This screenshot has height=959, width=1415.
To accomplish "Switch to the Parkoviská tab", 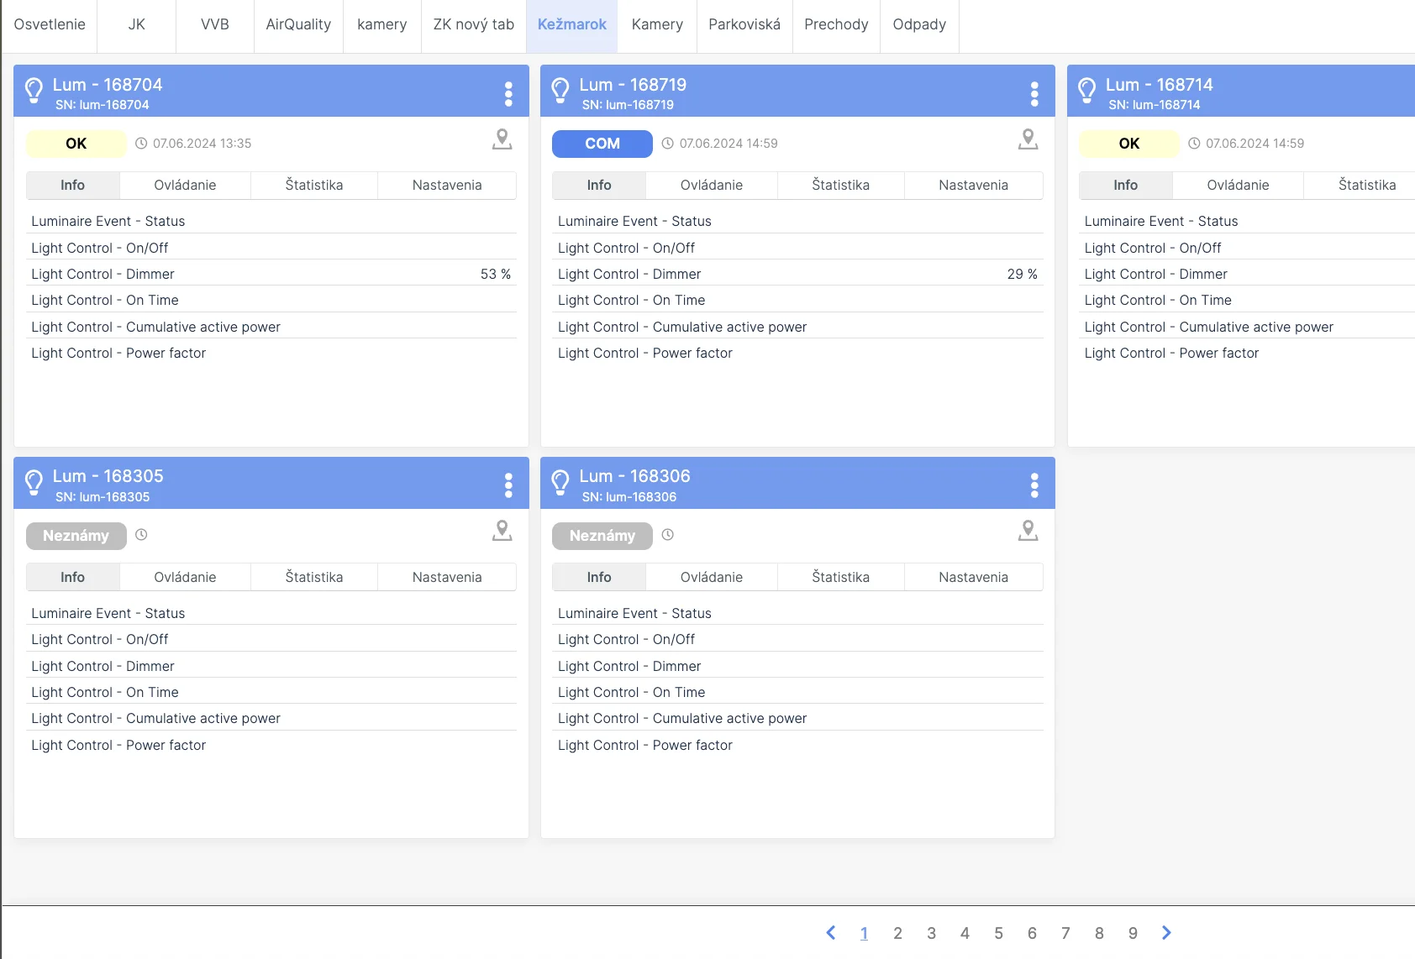I will point(744,24).
